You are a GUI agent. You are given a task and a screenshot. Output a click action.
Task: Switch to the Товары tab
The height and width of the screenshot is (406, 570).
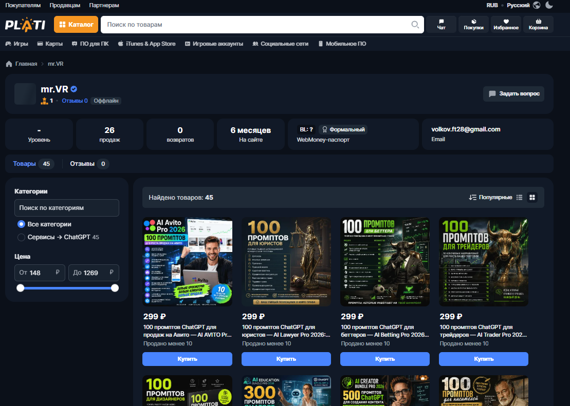[33, 164]
